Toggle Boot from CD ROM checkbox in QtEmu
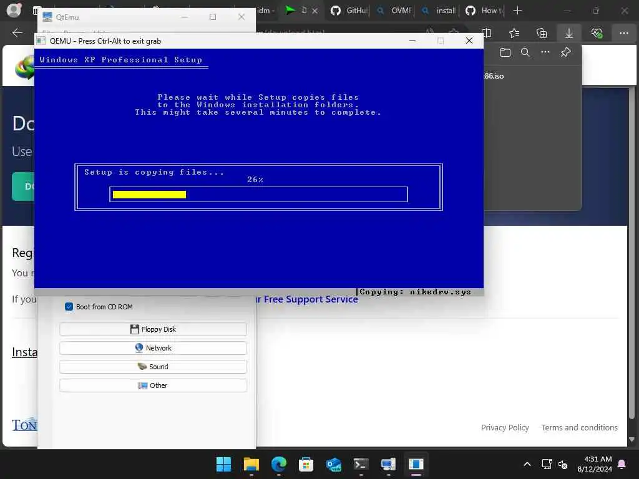 [69, 307]
